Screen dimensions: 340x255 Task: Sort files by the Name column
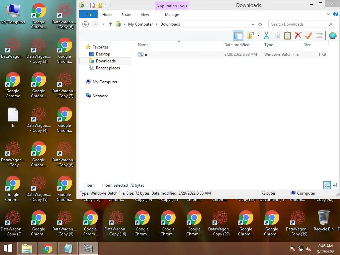point(179,45)
